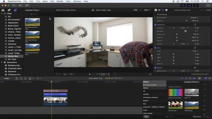Image resolution: width=212 pixels, height=119 pixels.
Task: Click the keyword editor key icon
Action: click(x=21, y=5)
